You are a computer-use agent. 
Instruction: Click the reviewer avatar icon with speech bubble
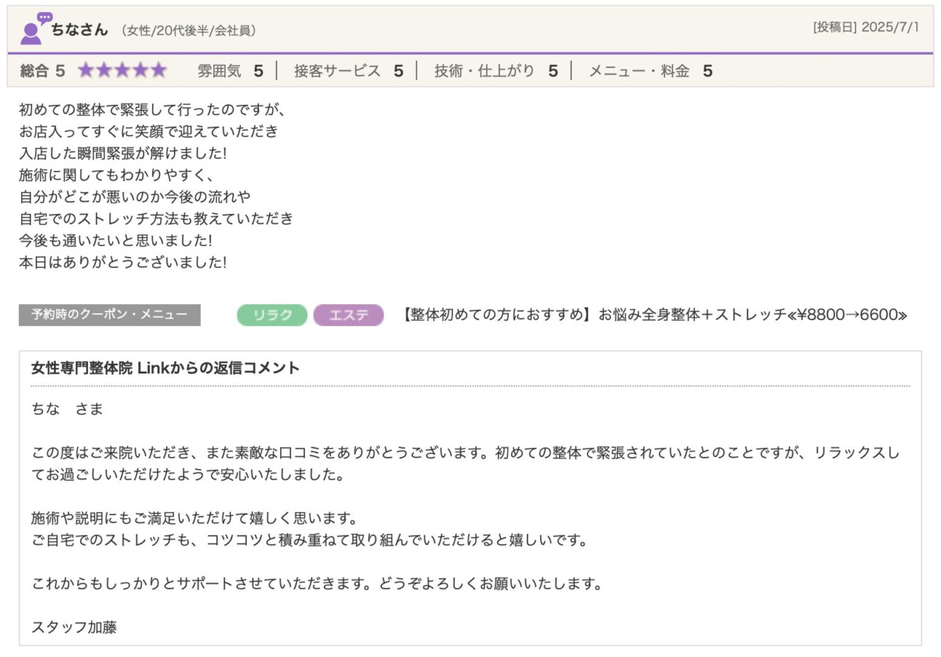[34, 28]
